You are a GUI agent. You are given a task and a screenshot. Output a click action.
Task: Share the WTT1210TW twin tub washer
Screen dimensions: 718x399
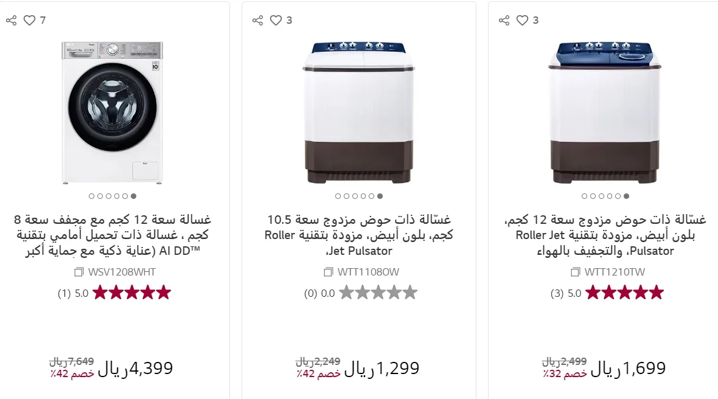[504, 21]
